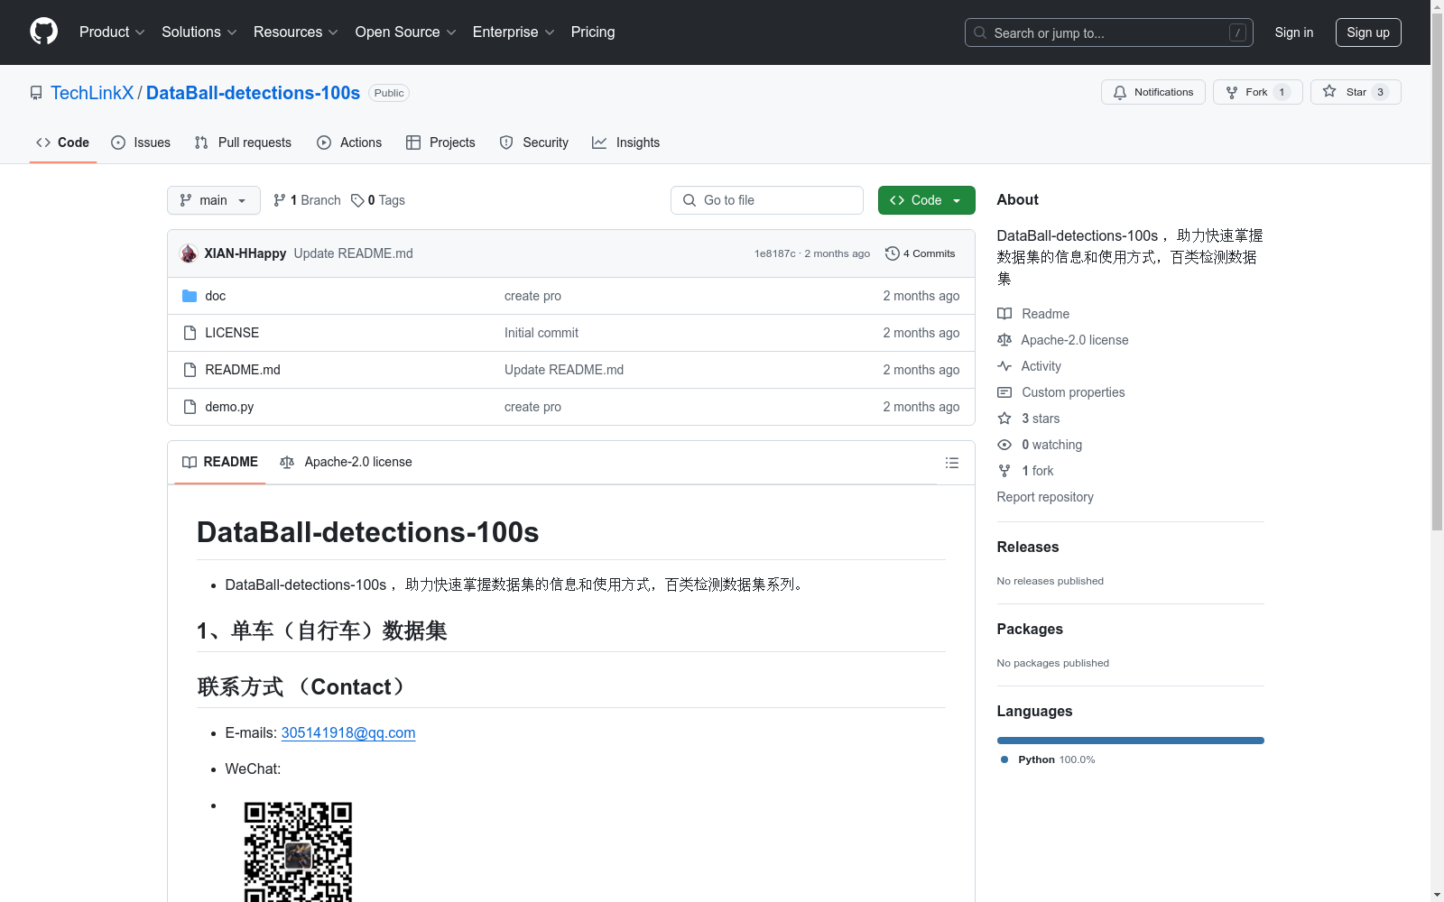View the 4 Commits history
The height and width of the screenshot is (902, 1444).
[921, 253]
